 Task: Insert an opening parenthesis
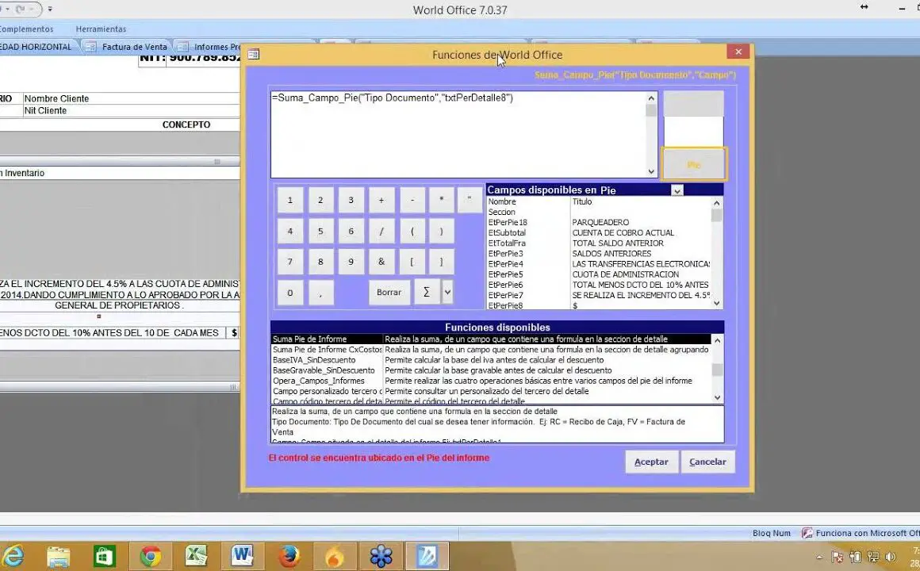click(x=412, y=232)
